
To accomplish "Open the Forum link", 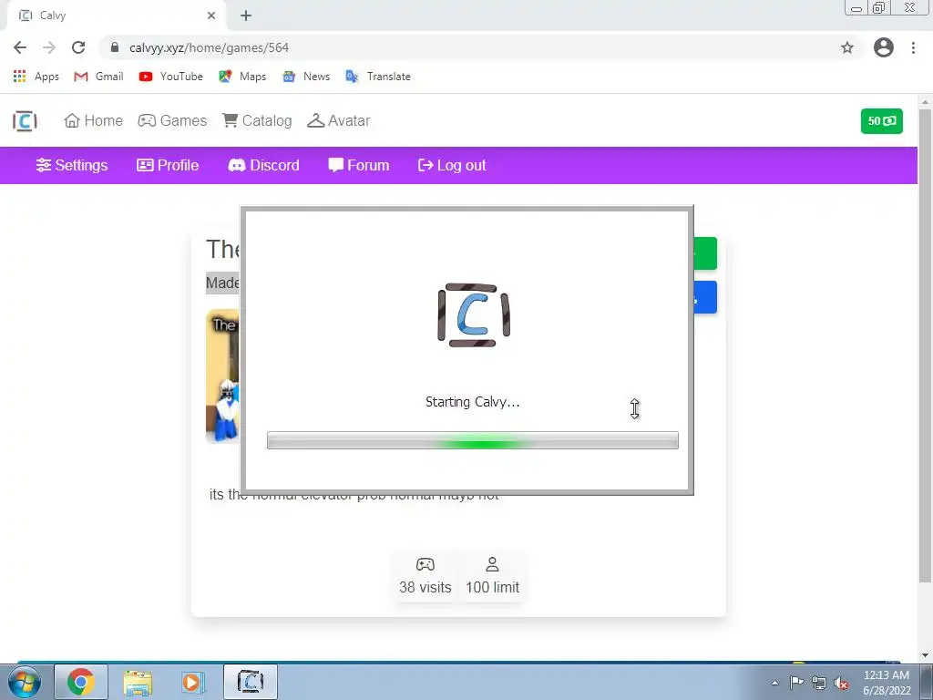I will point(359,166).
